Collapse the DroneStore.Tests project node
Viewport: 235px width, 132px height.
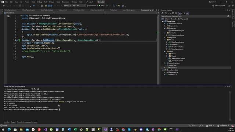pos(162,70)
